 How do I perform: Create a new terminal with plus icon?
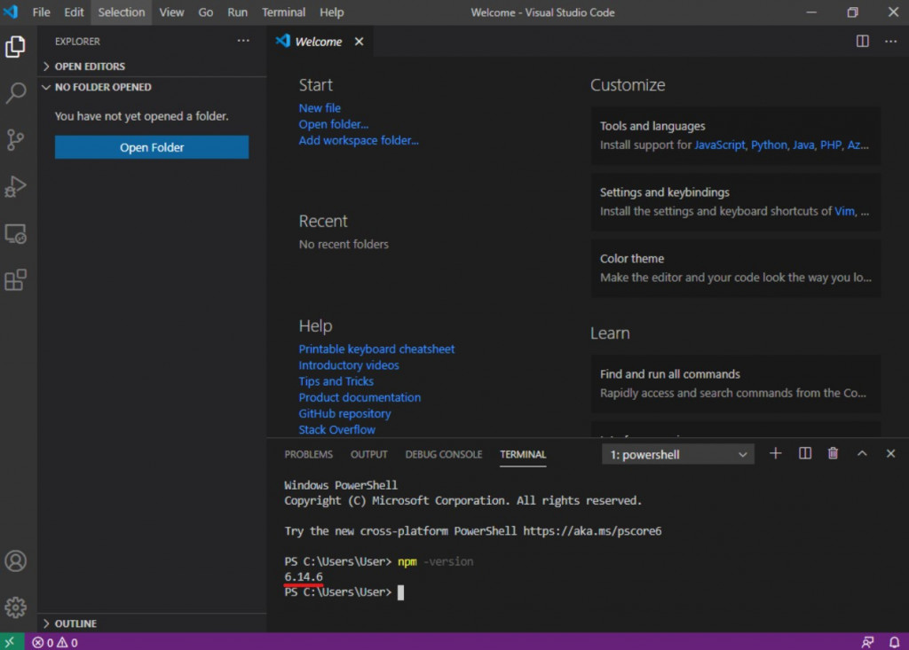(776, 454)
